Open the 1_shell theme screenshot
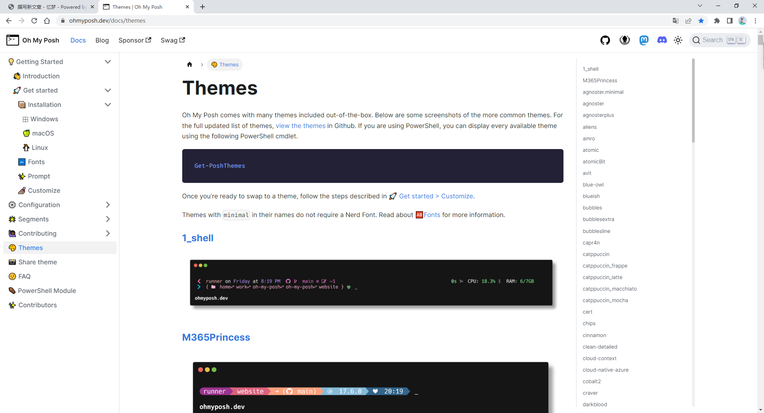 (371, 283)
